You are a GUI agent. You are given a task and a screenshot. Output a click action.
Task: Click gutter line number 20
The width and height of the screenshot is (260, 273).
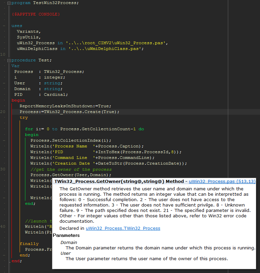pyautogui.click(x=3, y=112)
